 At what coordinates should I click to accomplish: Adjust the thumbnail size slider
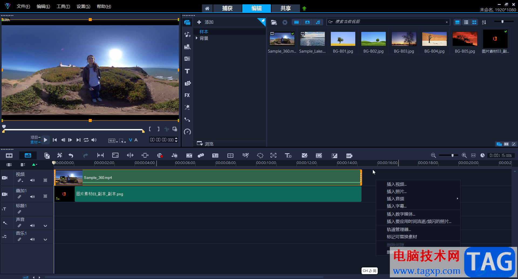point(502,22)
